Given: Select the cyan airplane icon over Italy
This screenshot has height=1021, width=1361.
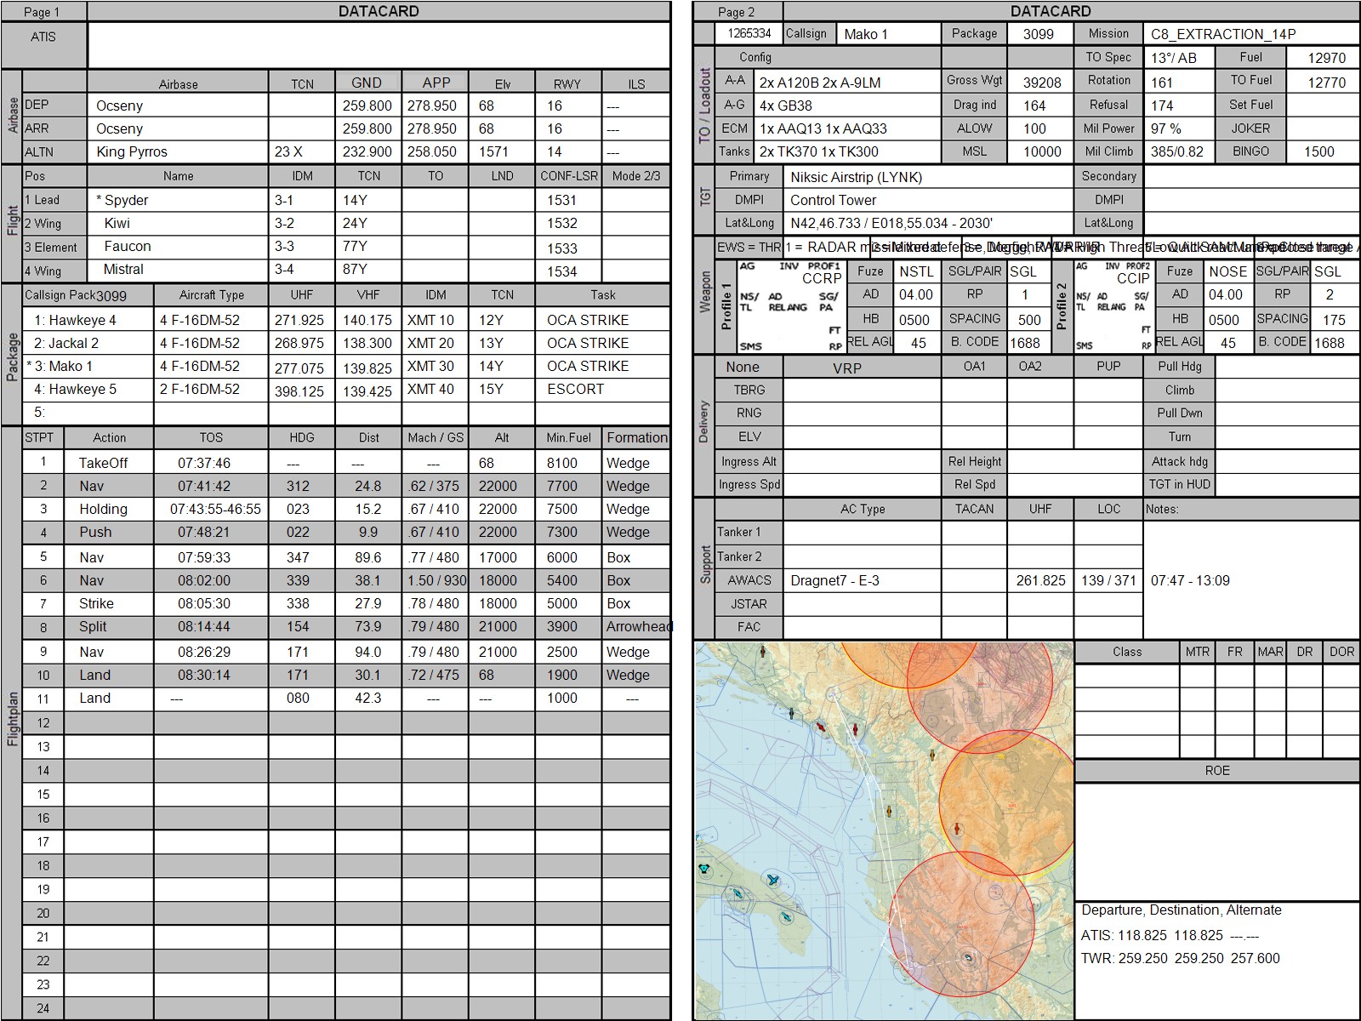Looking at the screenshot, I should point(772,880).
